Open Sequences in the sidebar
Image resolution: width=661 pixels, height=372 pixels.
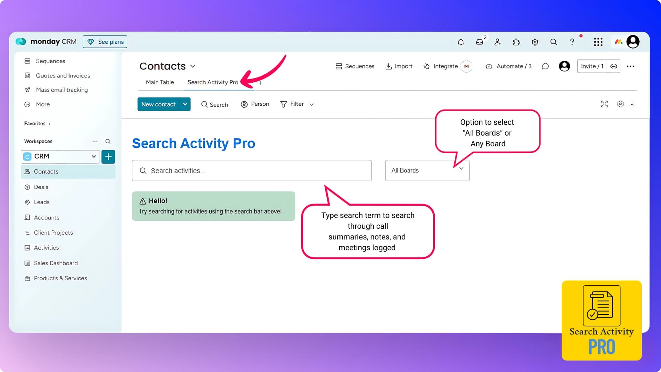(45, 61)
